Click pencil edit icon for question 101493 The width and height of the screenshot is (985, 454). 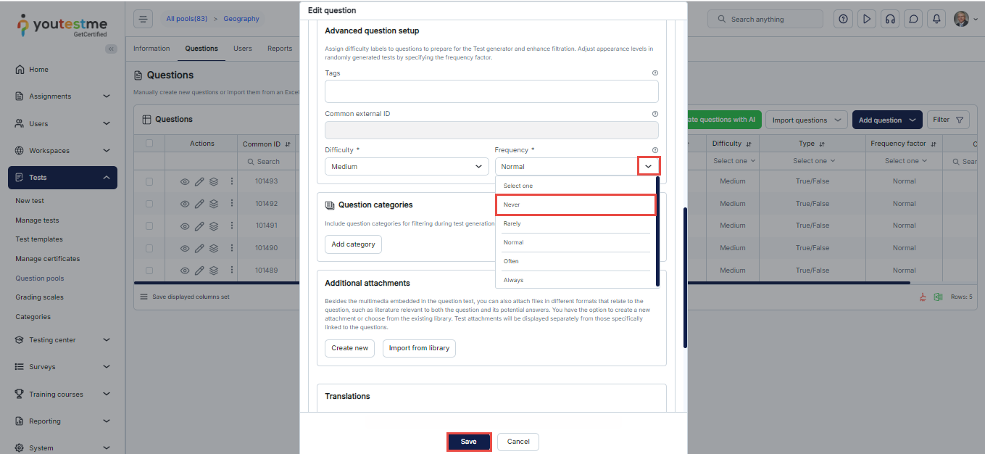199,181
